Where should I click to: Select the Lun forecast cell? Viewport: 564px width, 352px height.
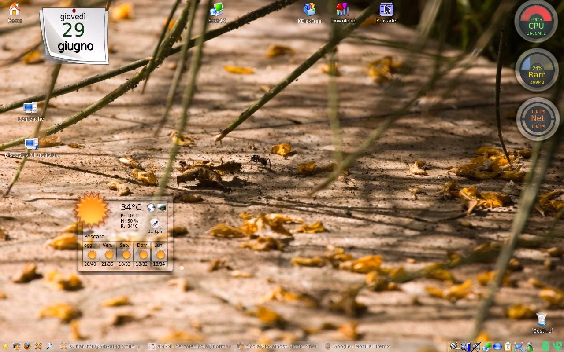pos(159,255)
